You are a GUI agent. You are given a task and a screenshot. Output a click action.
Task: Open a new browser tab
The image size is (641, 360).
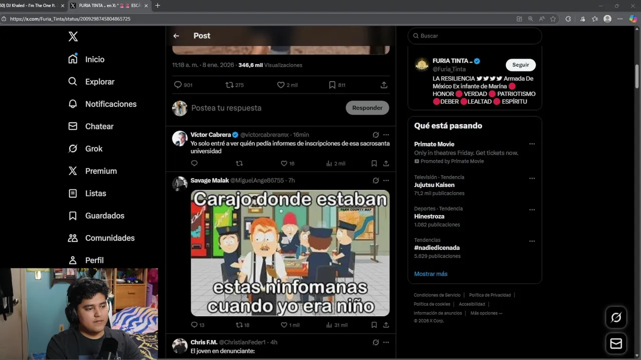click(158, 5)
